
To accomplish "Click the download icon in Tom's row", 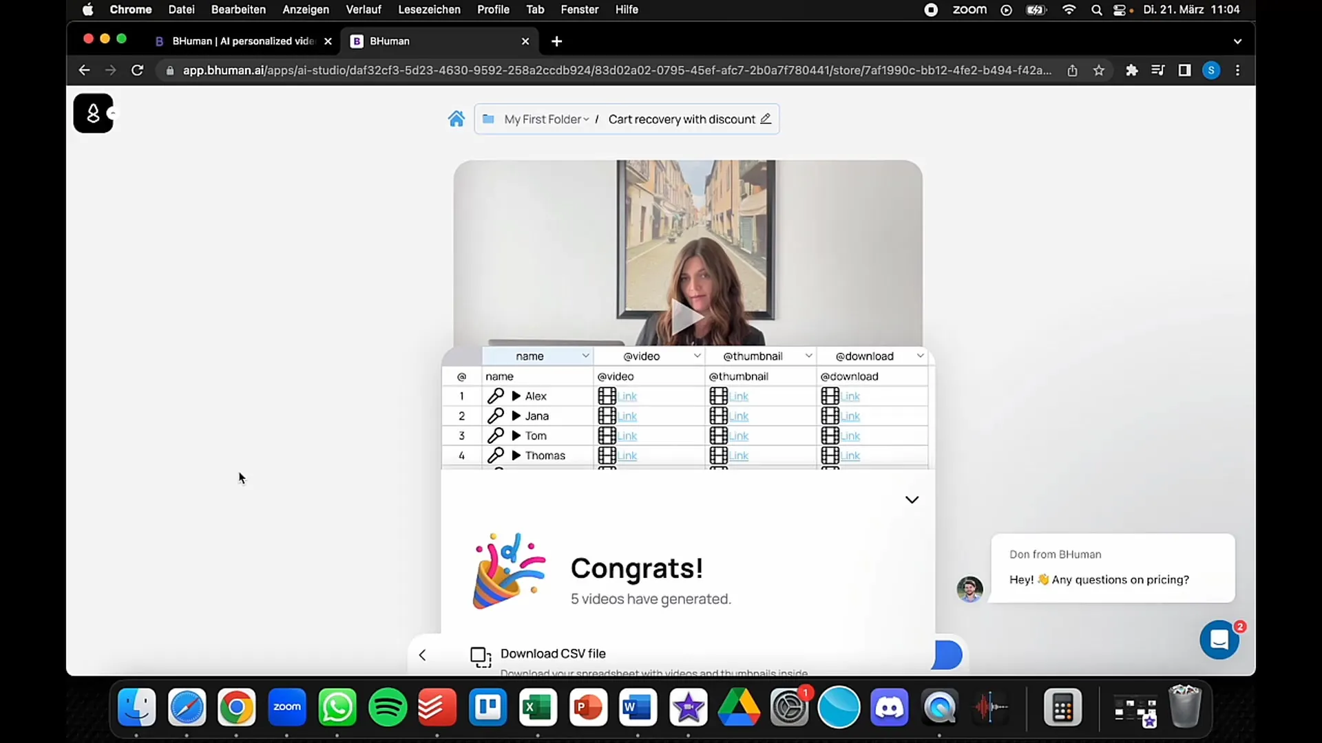I will [x=830, y=435].
